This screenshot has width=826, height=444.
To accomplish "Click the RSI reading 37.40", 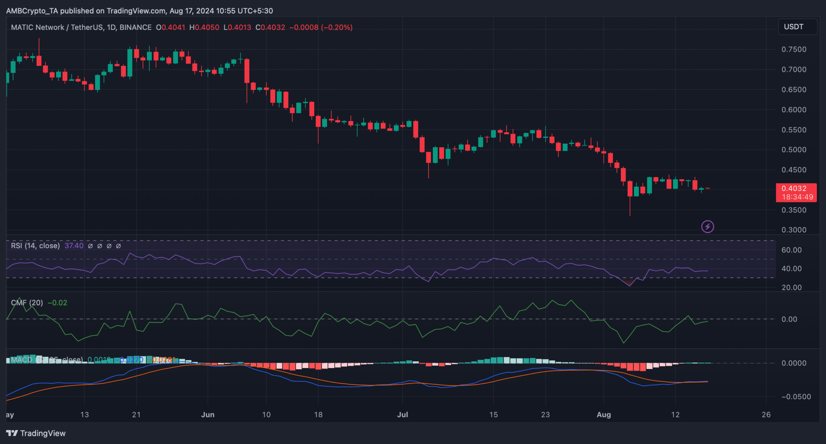I will coord(74,245).
